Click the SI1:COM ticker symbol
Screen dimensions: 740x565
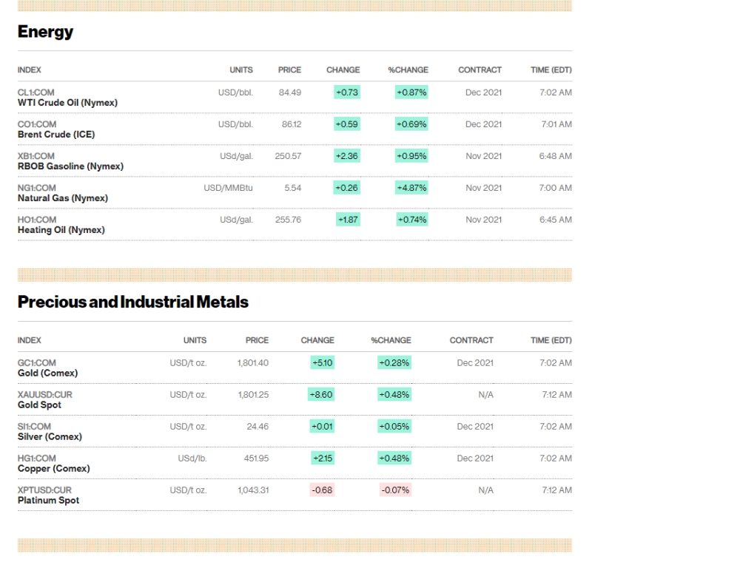[34, 427]
